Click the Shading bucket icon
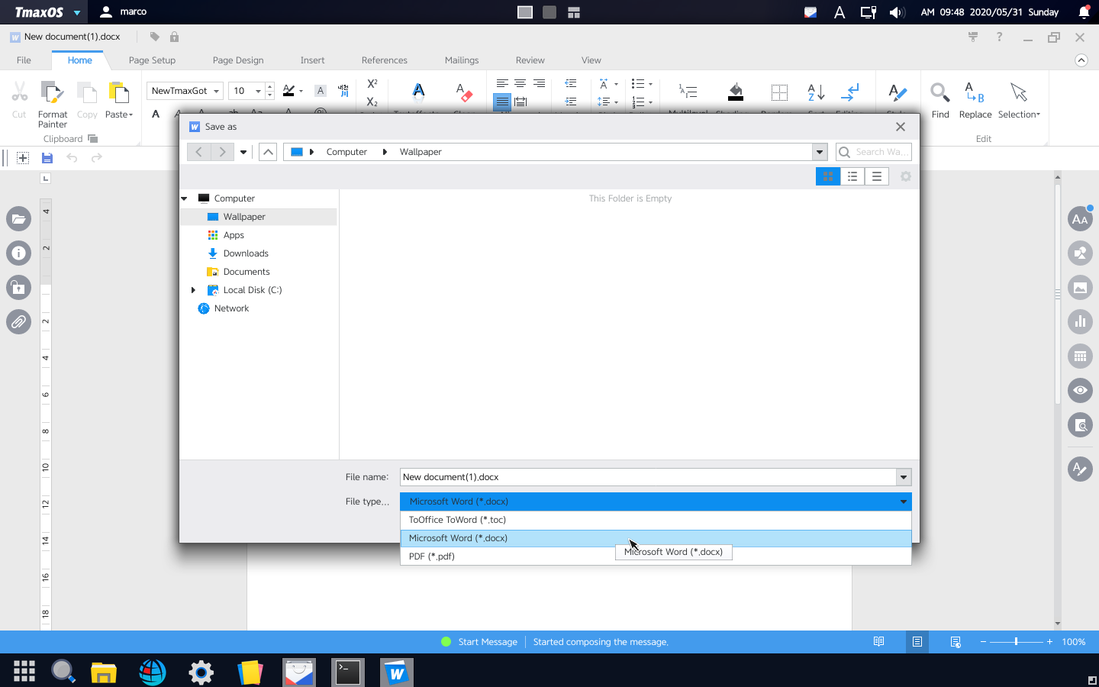Screen dimensions: 1099x687 pyautogui.click(x=735, y=92)
